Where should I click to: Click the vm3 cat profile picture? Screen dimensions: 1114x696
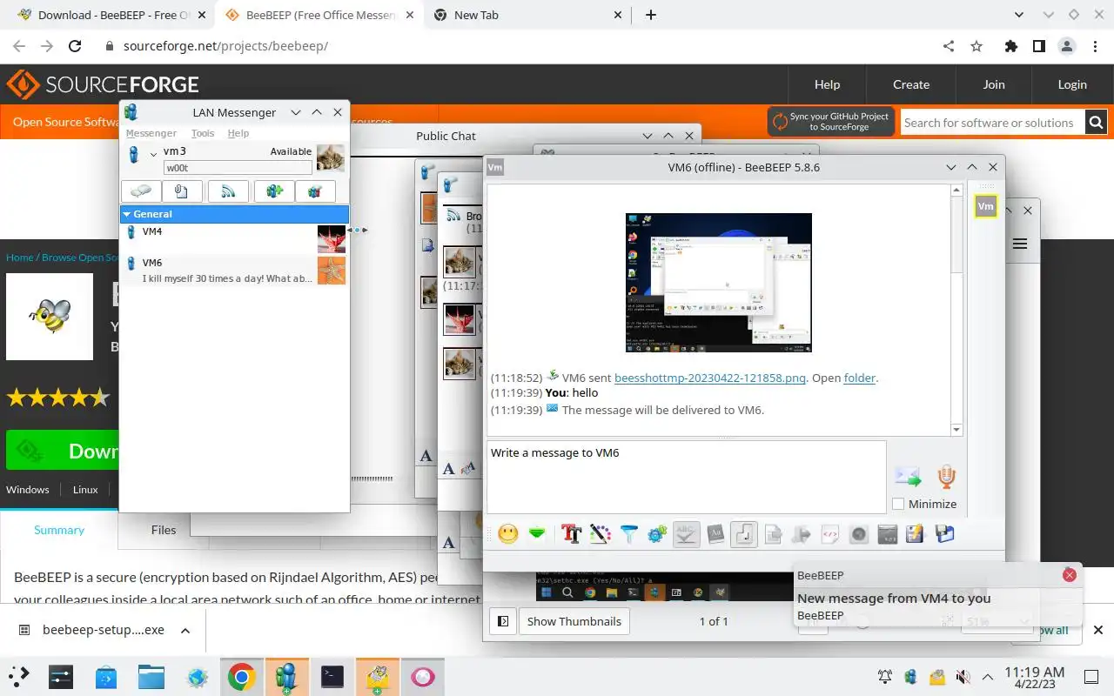click(330, 158)
